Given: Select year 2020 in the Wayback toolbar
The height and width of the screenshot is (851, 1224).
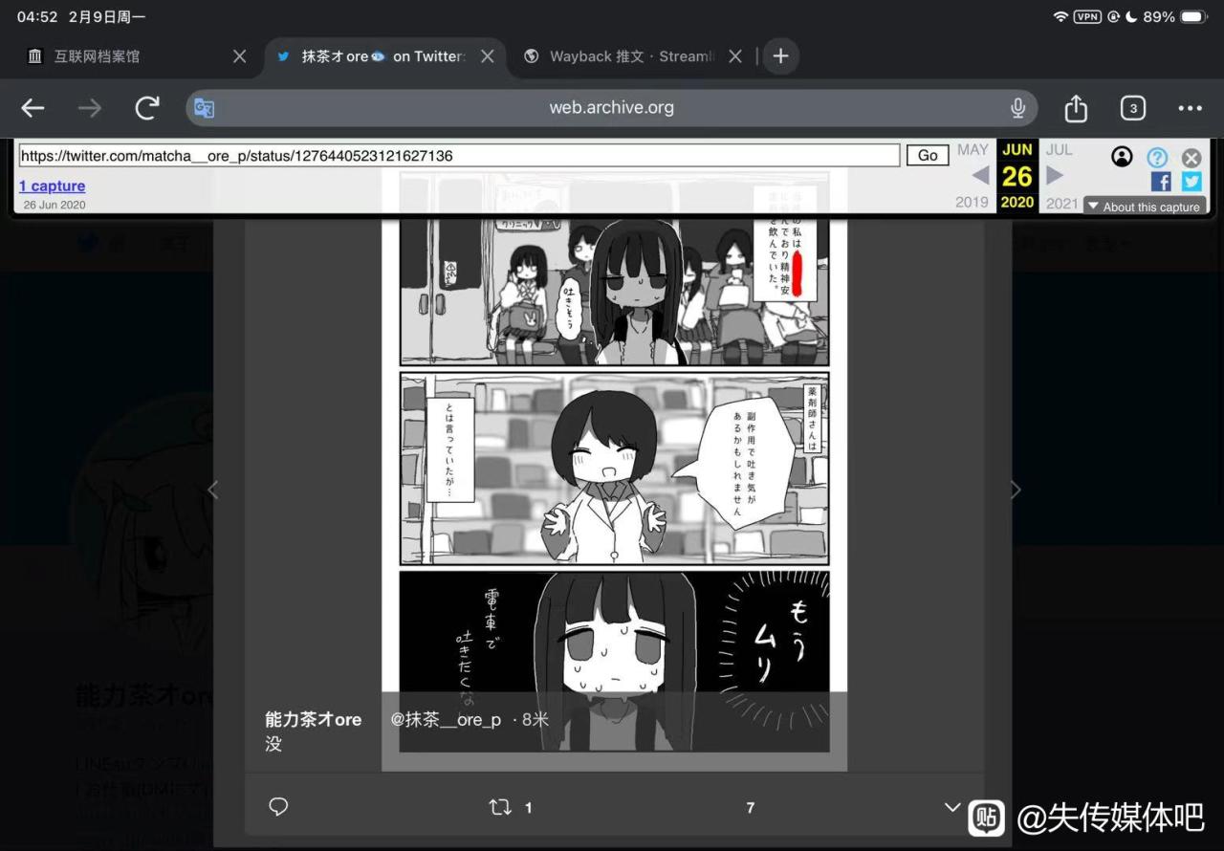Looking at the screenshot, I should 1017,203.
